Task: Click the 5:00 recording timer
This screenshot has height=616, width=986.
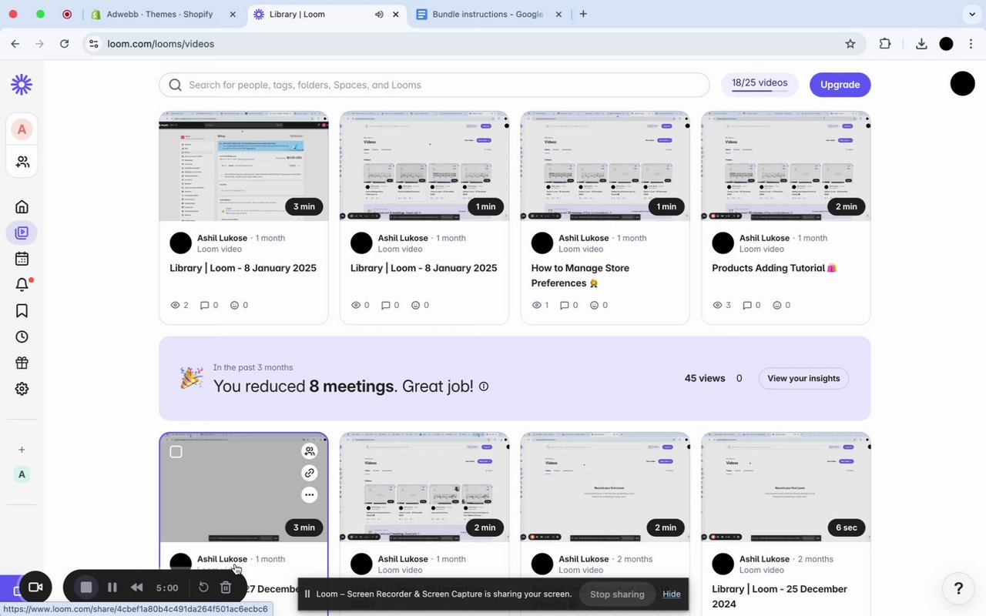Action: click(167, 588)
